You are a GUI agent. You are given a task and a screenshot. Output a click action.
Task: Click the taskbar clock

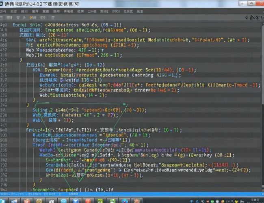point(255,200)
